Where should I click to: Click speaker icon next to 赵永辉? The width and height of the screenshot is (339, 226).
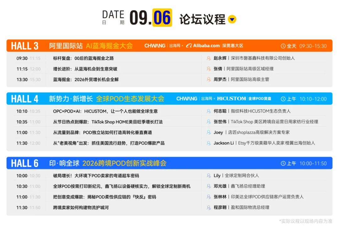pyautogui.click(x=209, y=58)
